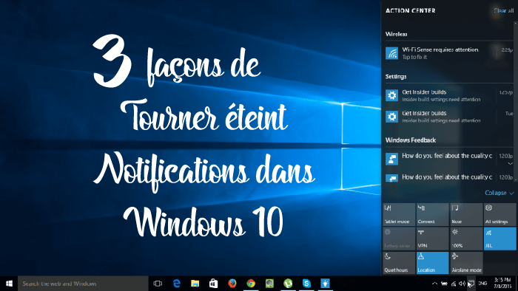
Task: Click the Wi-Fi Sense notification icon
Action: click(x=391, y=53)
